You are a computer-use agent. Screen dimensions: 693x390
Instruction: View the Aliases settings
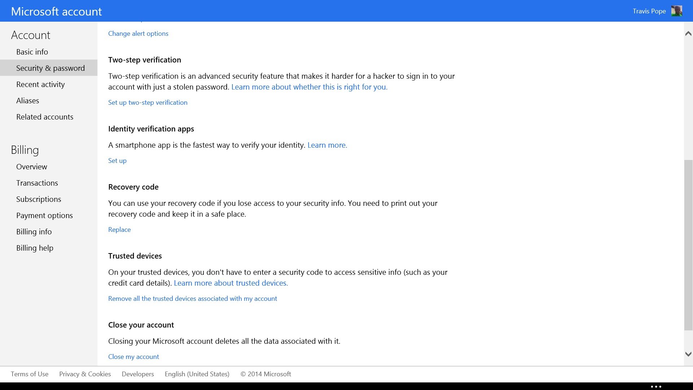(x=27, y=100)
